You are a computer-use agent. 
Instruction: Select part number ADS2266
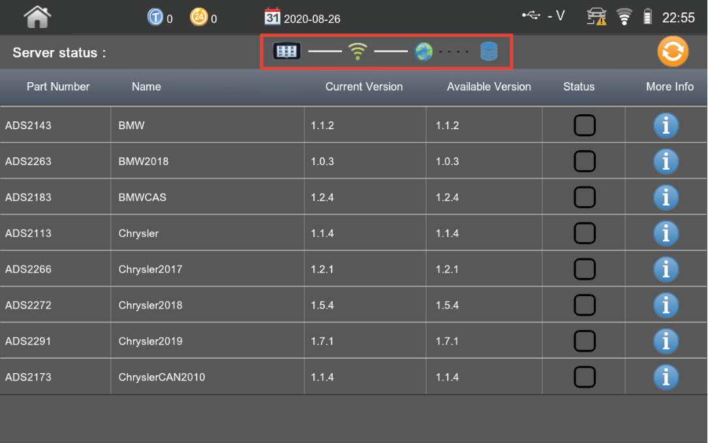[29, 269]
